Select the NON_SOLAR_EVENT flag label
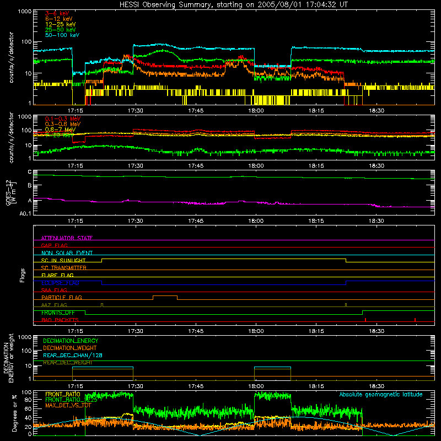The width and height of the screenshot is (441, 441). click(67, 253)
